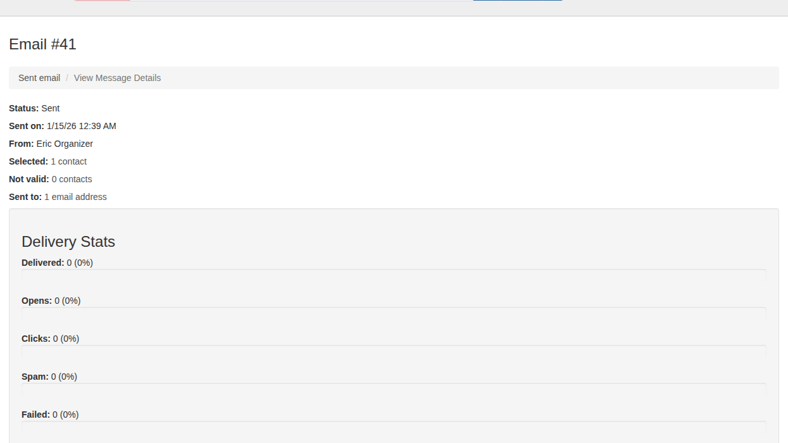Click the Clicks progress bar
788x443 pixels.
(394, 351)
